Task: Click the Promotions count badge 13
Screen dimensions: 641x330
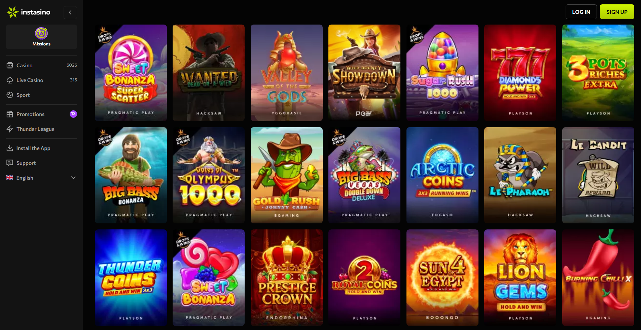Action: coord(73,114)
